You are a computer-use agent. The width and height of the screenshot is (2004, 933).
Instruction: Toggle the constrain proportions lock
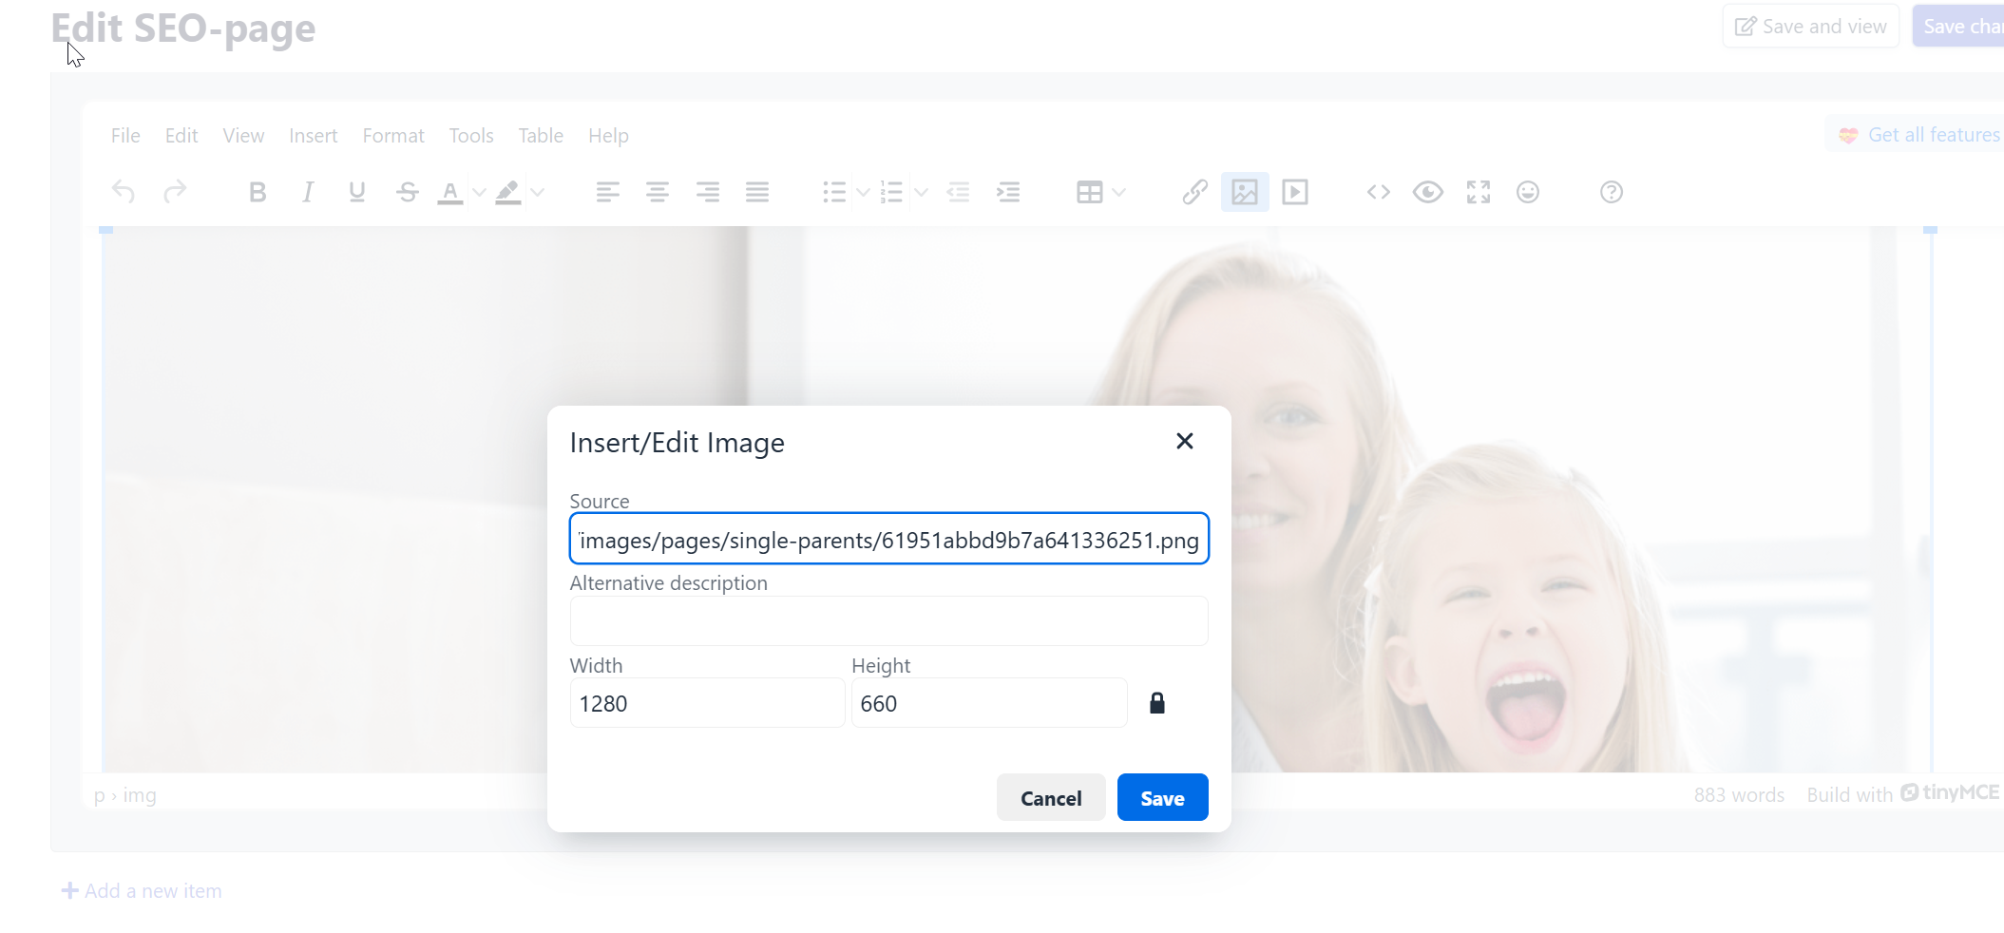[x=1157, y=703]
